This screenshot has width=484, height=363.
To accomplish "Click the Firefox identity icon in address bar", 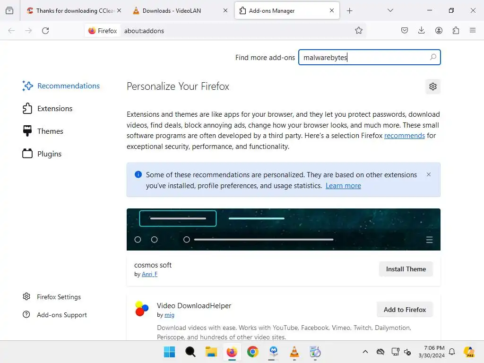I will pos(103,31).
